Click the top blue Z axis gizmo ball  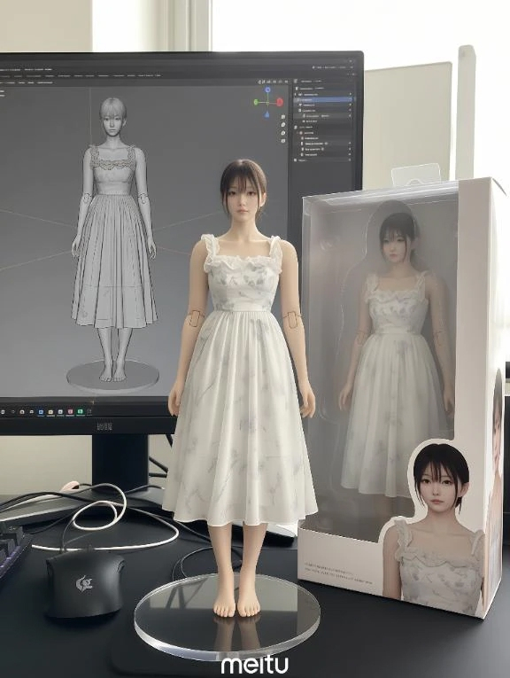tap(267, 90)
